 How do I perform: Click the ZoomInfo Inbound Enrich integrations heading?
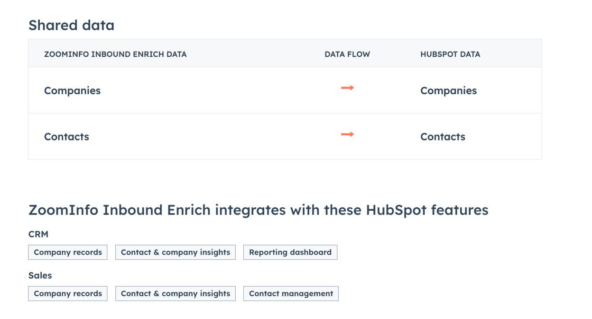pos(259,210)
